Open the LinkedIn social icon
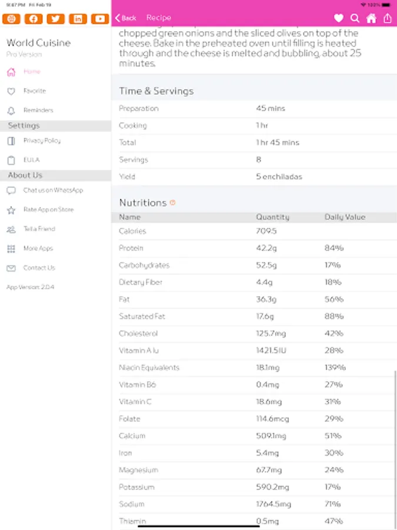Screen dimensions: 397x530 (x=78, y=19)
